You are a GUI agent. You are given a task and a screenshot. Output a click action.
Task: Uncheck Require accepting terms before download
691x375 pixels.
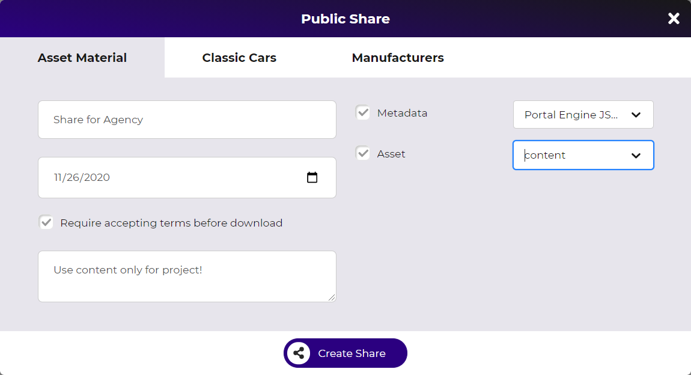point(46,222)
